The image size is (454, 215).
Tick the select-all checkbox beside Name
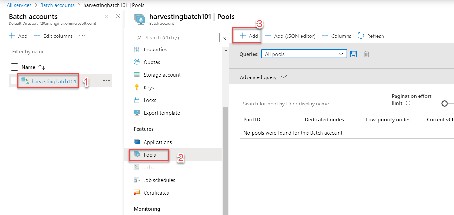tap(15, 67)
